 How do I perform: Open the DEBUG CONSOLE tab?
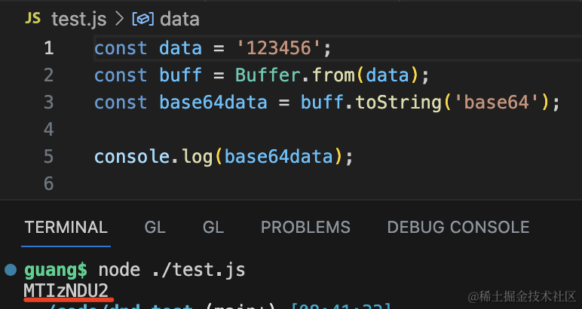458,227
